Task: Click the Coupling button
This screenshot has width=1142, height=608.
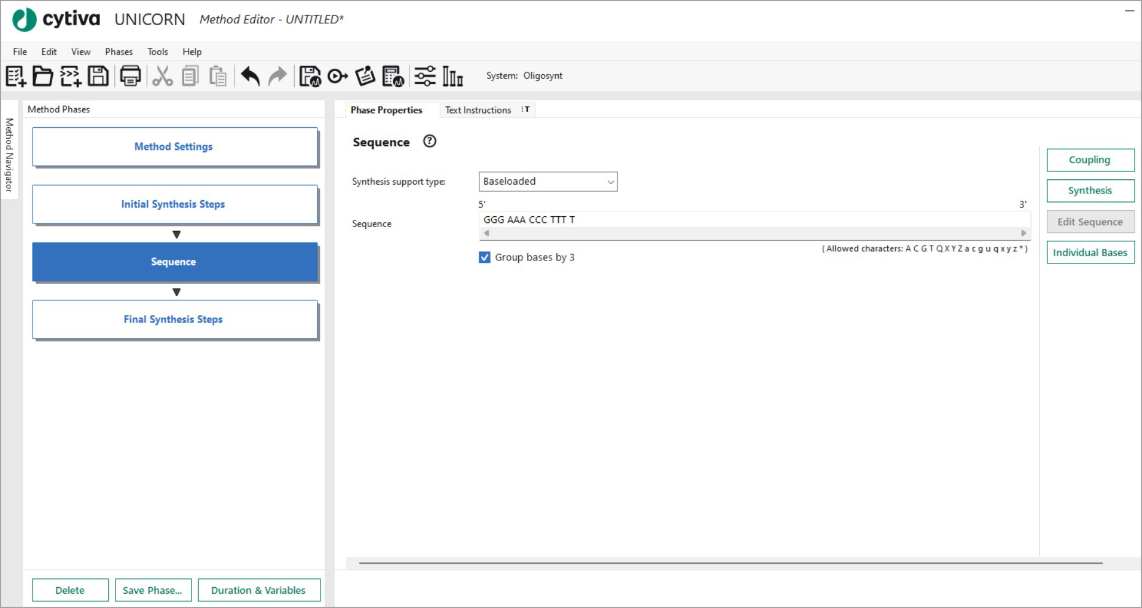Action: [1090, 160]
